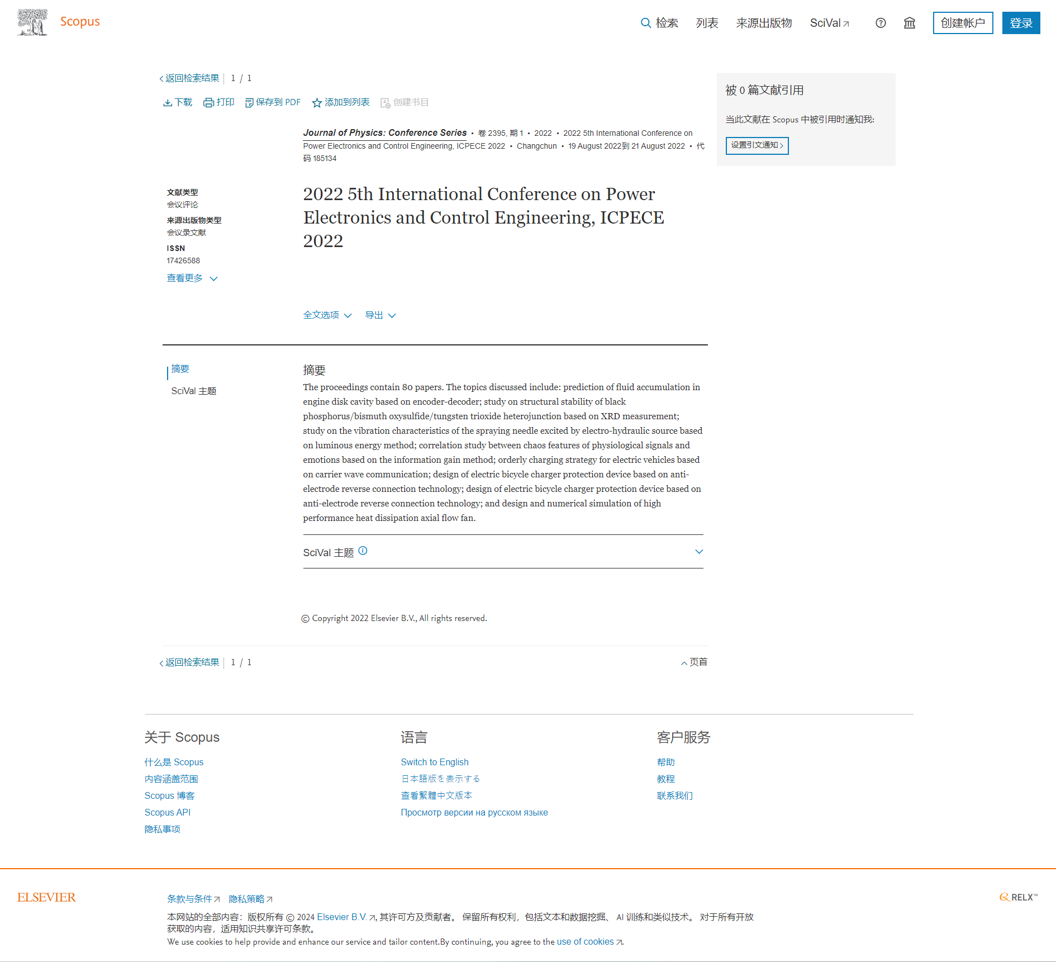This screenshot has height=962, width=1056.
Task: Go back via bottom 返回检索结果 link
Action: [x=189, y=662]
